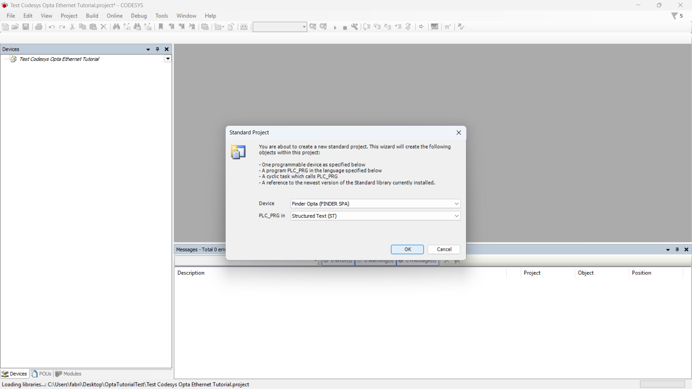Switch to the POUs tab
Screen dimensions: 692x389
click(x=41, y=374)
